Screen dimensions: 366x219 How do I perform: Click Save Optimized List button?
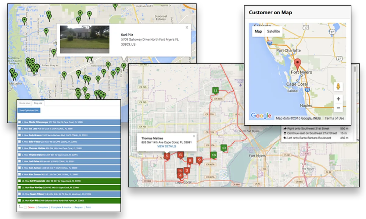tap(29, 110)
